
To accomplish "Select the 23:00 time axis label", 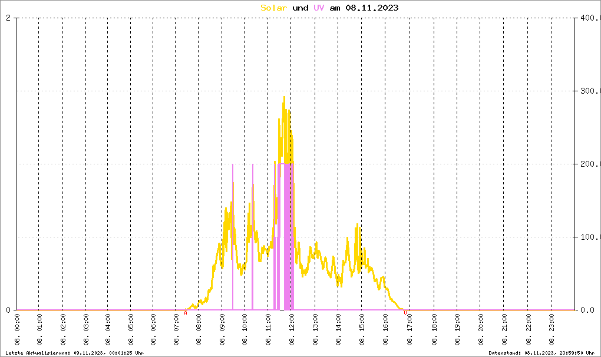I will click(551, 330).
